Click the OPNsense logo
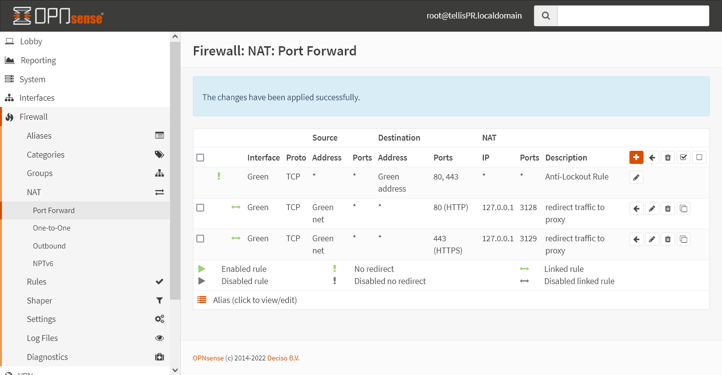722x375 pixels. [x=58, y=16]
